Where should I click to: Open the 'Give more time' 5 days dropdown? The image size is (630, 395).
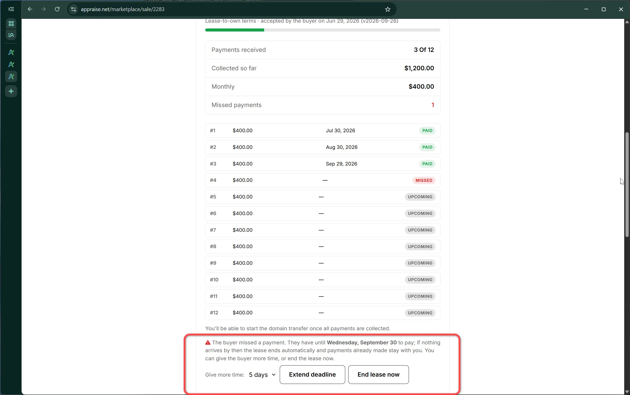coord(262,375)
